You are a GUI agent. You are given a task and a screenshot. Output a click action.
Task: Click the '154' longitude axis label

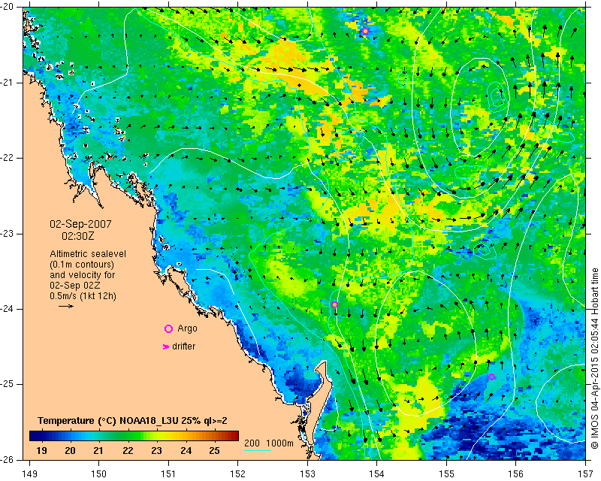click(377, 474)
